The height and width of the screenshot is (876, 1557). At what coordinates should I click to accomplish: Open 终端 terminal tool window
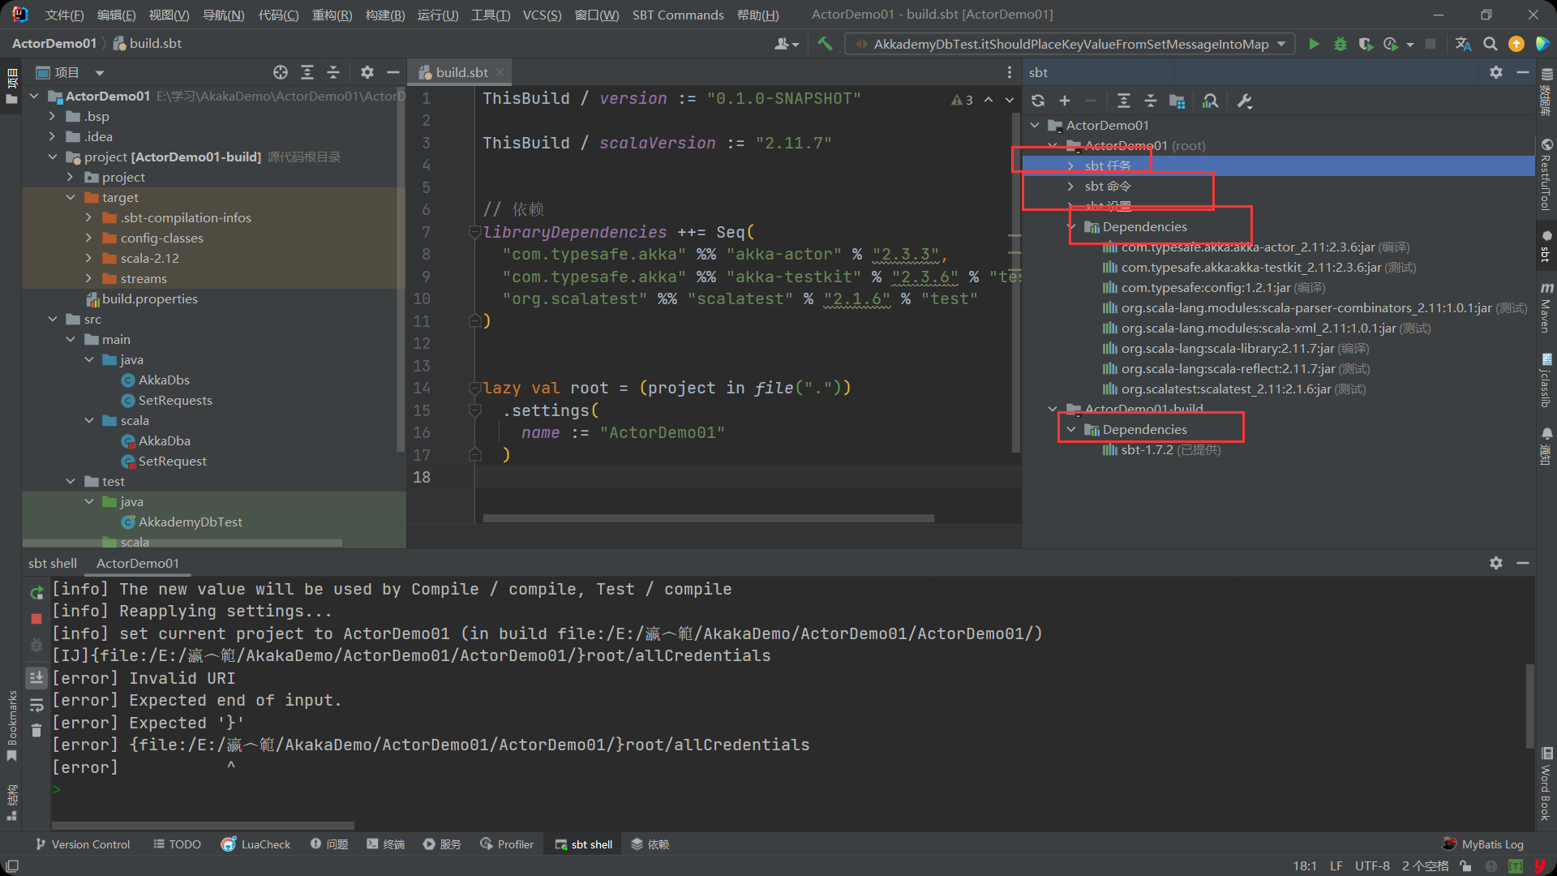point(386,844)
